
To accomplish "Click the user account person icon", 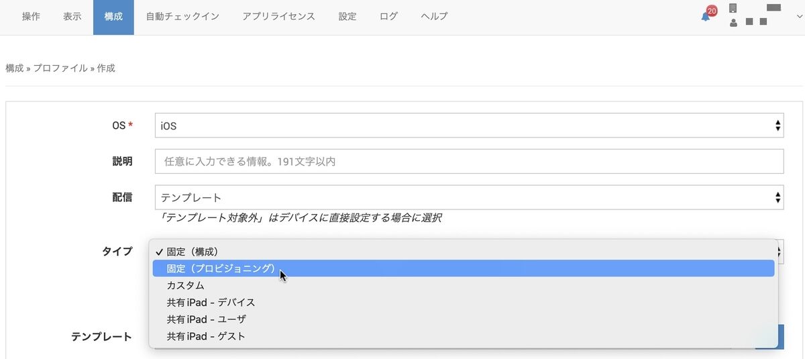I will click(x=733, y=22).
